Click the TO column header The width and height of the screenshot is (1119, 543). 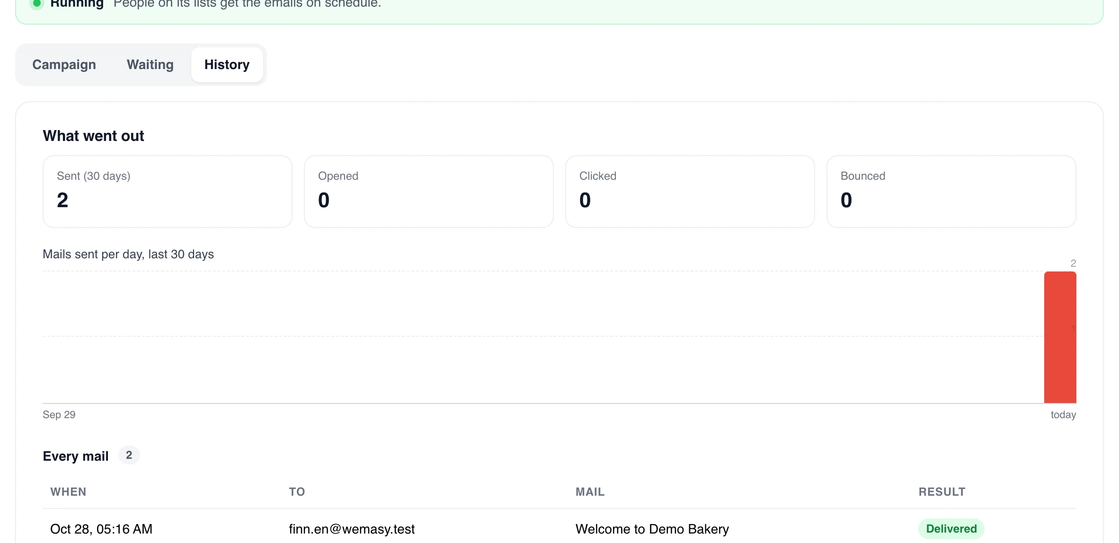pos(297,492)
